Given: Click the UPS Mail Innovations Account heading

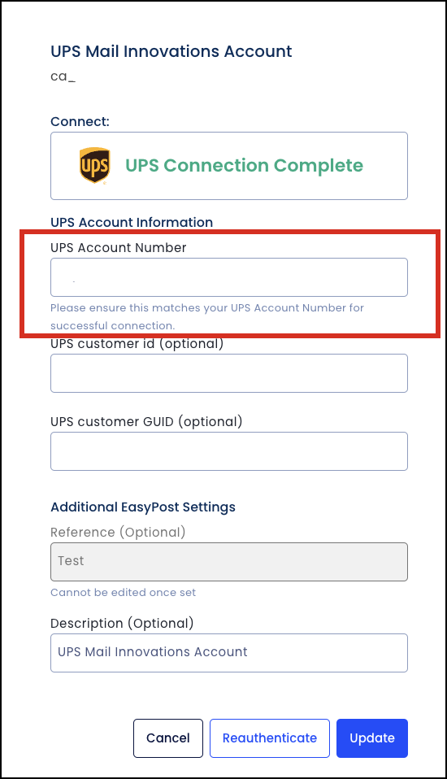Looking at the screenshot, I should pos(171,51).
